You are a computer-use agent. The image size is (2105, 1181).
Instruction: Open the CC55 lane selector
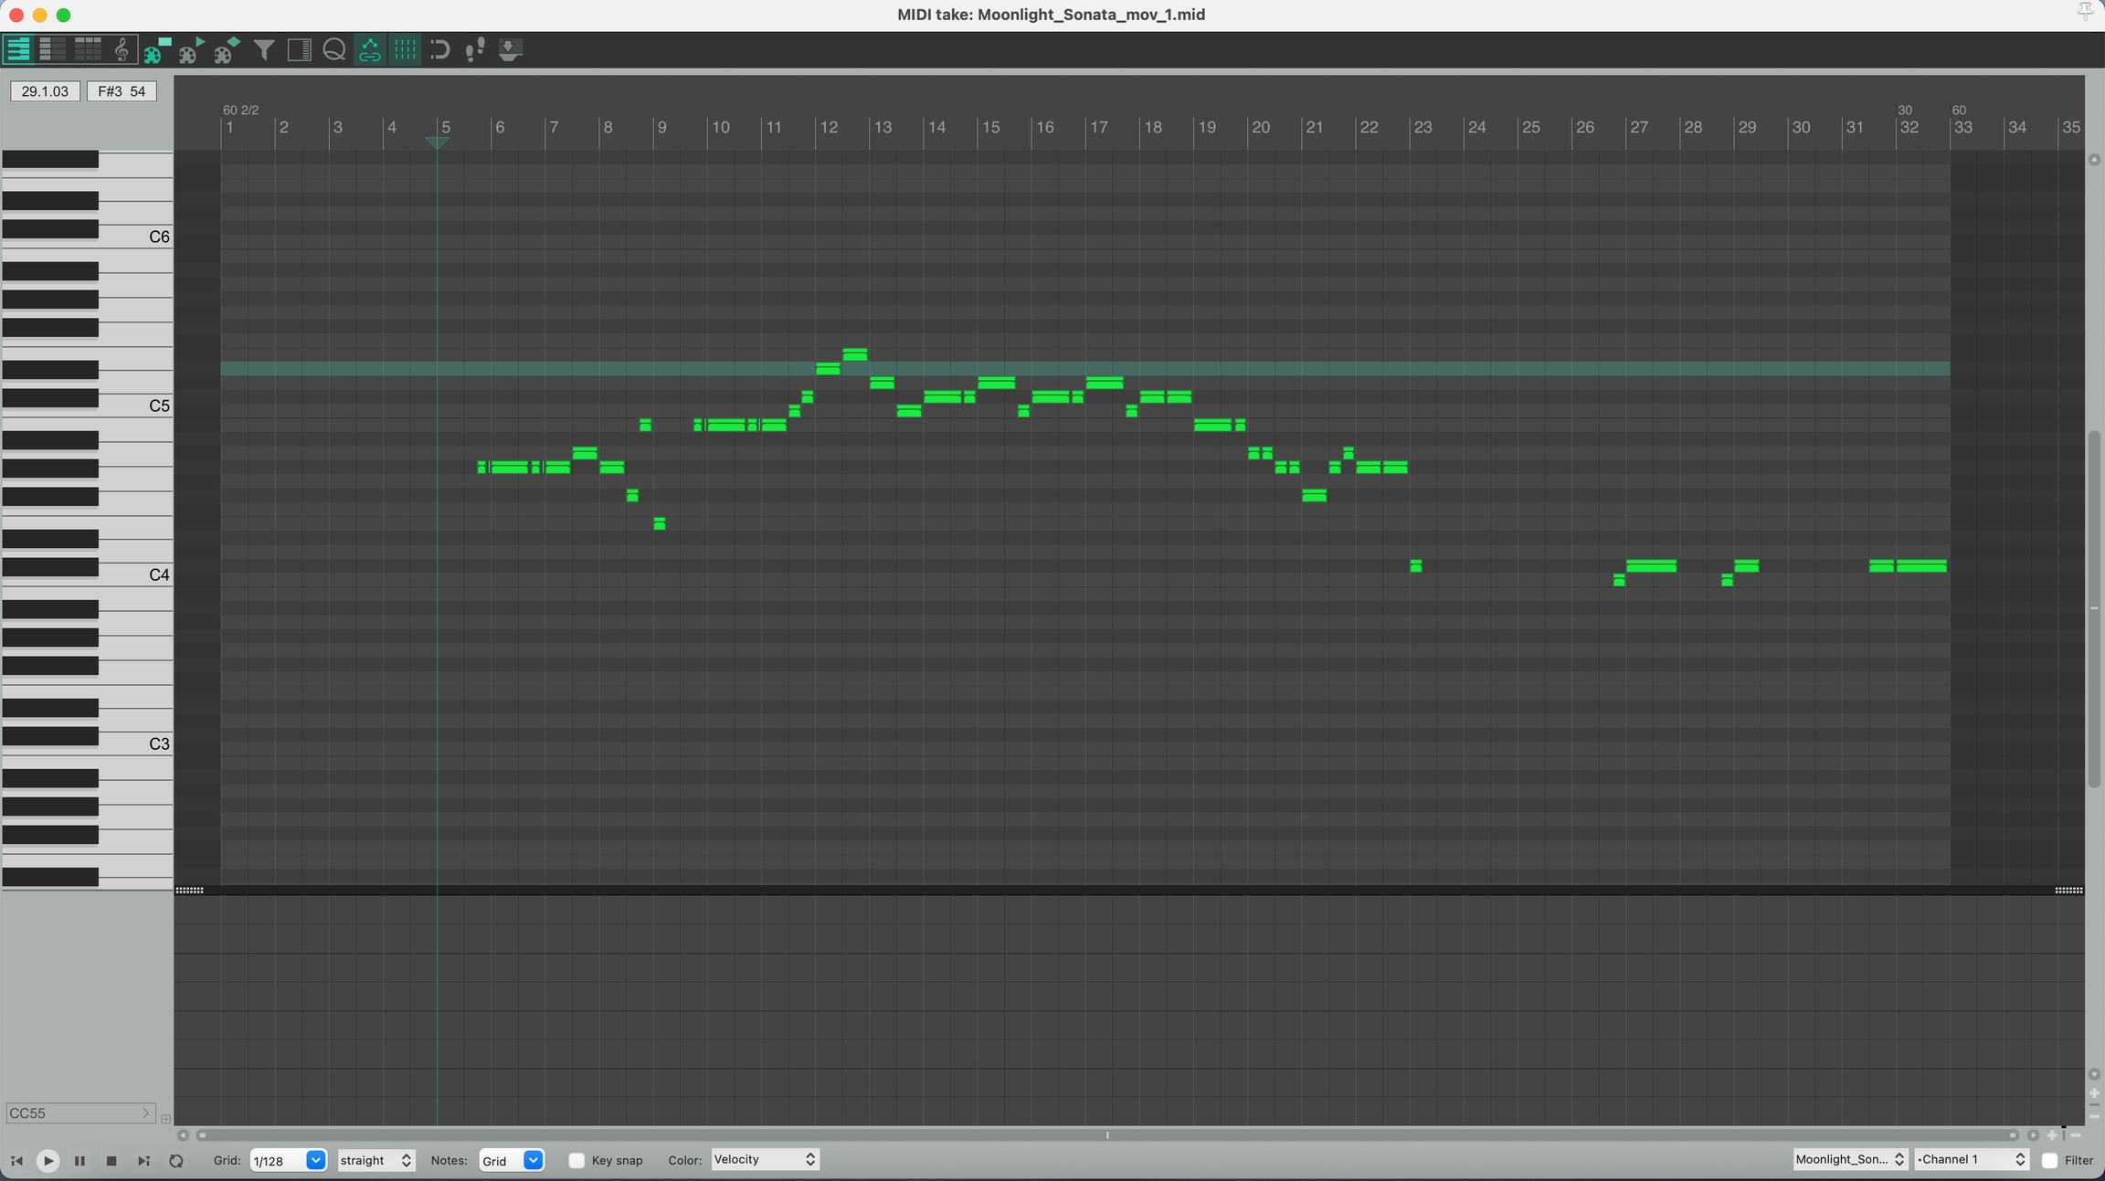(79, 1113)
